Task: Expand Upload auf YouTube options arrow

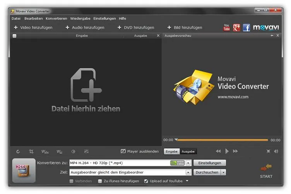Action: 187,181
